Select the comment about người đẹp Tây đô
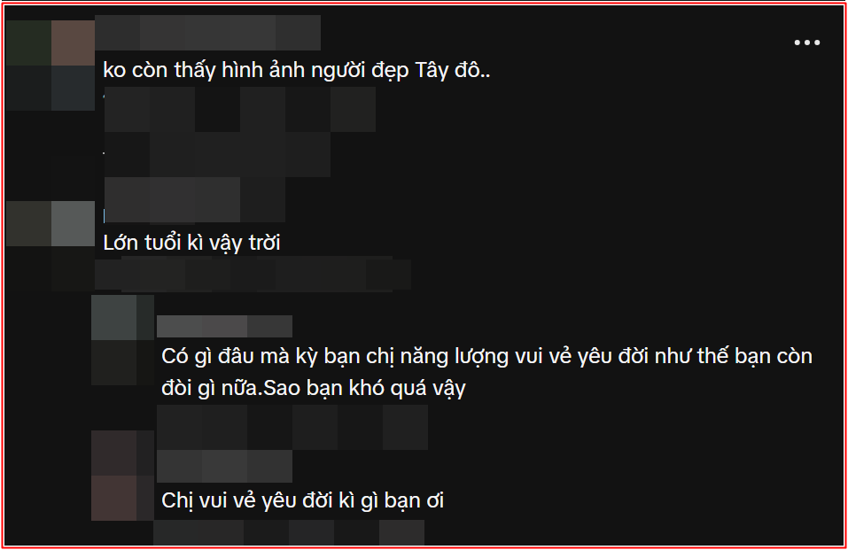848x550 pixels. tap(296, 70)
